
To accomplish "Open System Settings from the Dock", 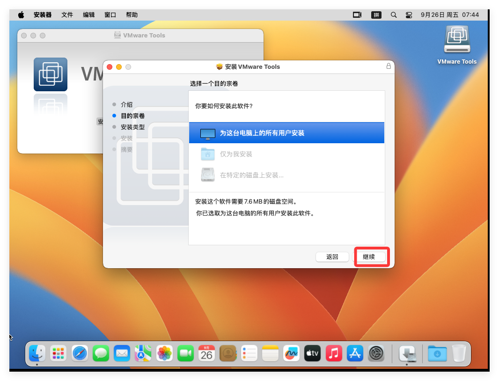I will [x=376, y=353].
